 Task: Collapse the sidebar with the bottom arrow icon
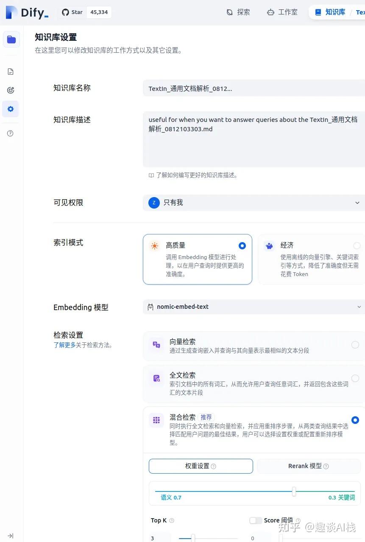(10, 536)
